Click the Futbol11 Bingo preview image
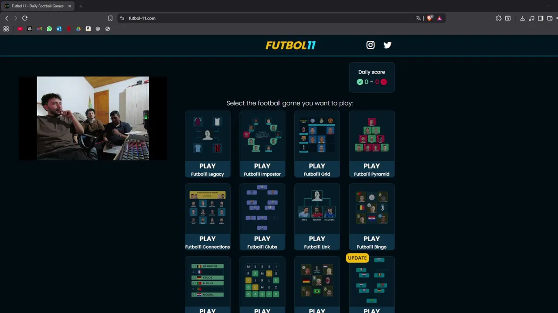The image size is (558, 313). 372,209
